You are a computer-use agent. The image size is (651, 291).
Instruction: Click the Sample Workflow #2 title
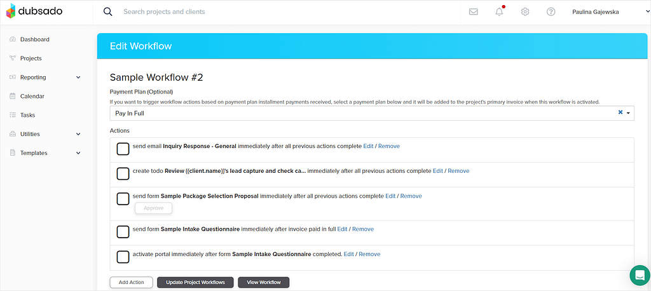pyautogui.click(x=156, y=78)
